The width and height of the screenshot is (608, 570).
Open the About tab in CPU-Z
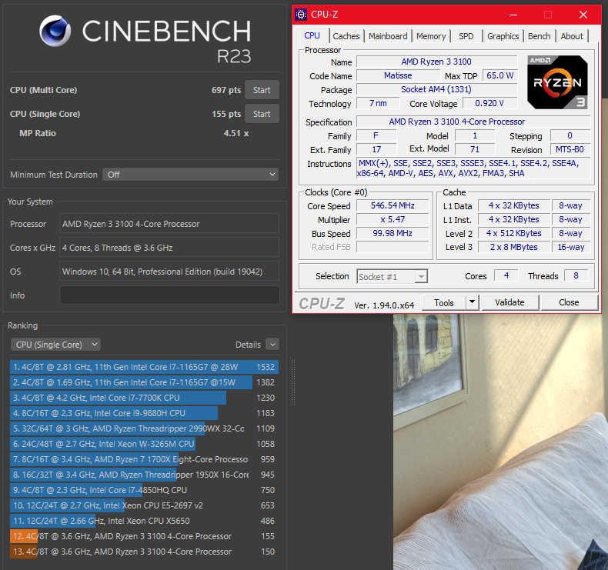[x=572, y=36]
